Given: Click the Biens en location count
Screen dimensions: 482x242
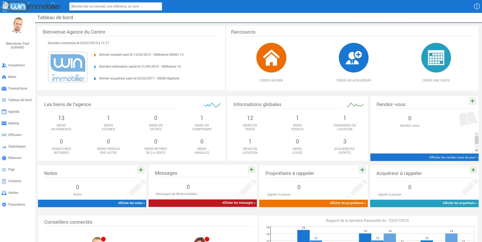Looking at the screenshot, I should [x=250, y=142].
